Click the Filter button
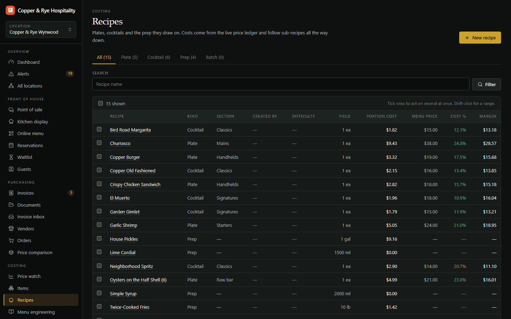Screen dimensions: 511x319 click(487, 84)
